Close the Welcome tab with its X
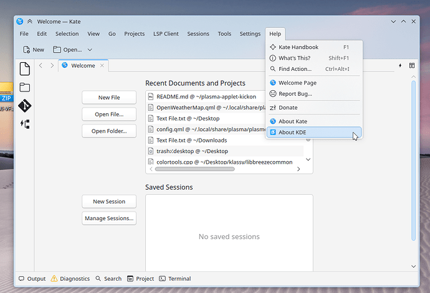Viewport: 430px width, 293px height. pos(102,65)
